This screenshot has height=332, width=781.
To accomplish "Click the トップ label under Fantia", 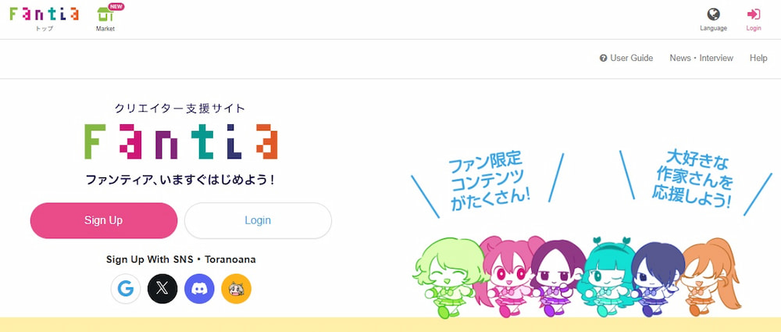I will tap(44, 28).
